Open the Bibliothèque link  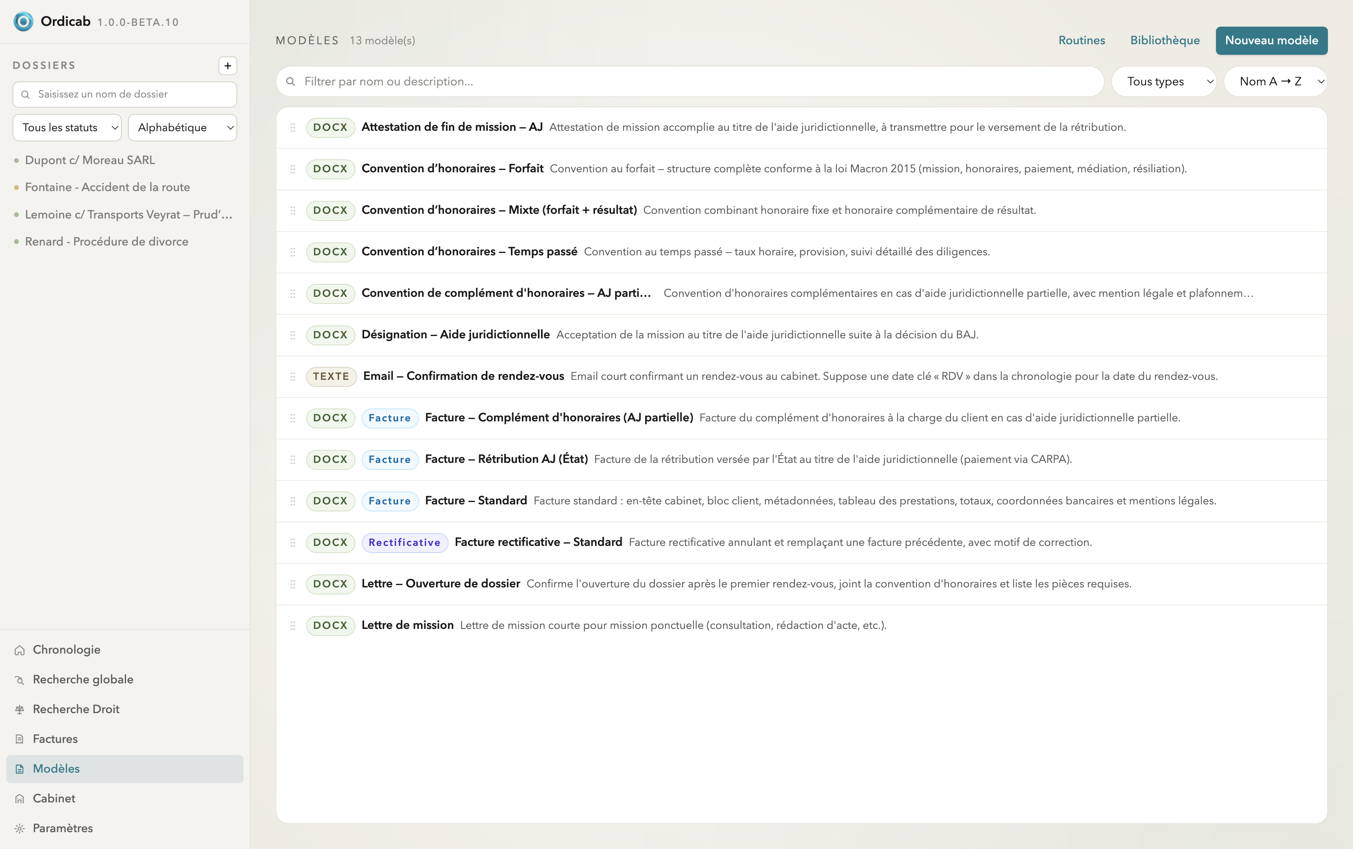coord(1165,40)
